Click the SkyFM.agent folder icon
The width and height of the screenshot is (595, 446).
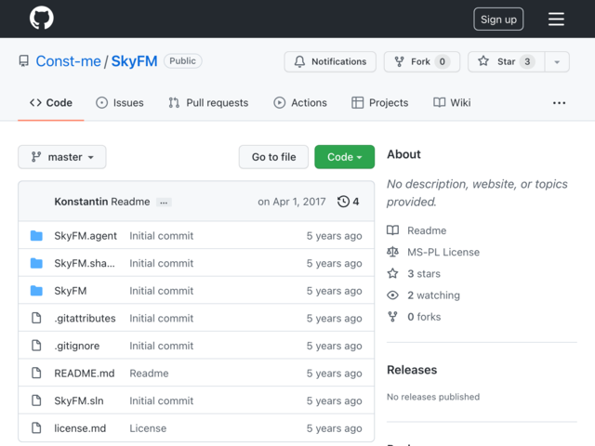[36, 235]
